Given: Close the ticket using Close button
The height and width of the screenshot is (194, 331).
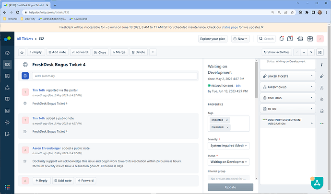Looking at the screenshot, I should pyautogui.click(x=100, y=52).
